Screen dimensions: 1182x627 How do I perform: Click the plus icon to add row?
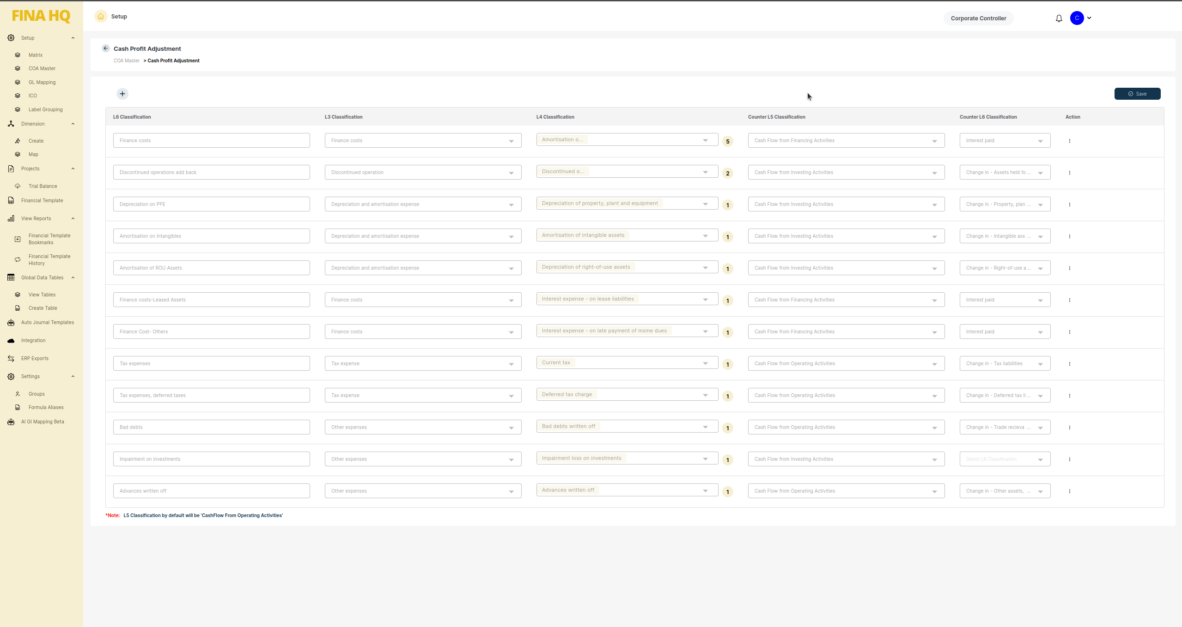pos(122,94)
